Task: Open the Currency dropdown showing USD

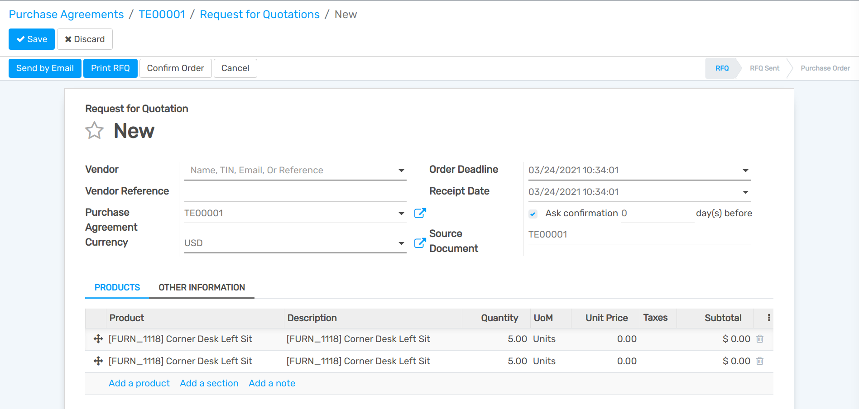Action: pos(401,243)
